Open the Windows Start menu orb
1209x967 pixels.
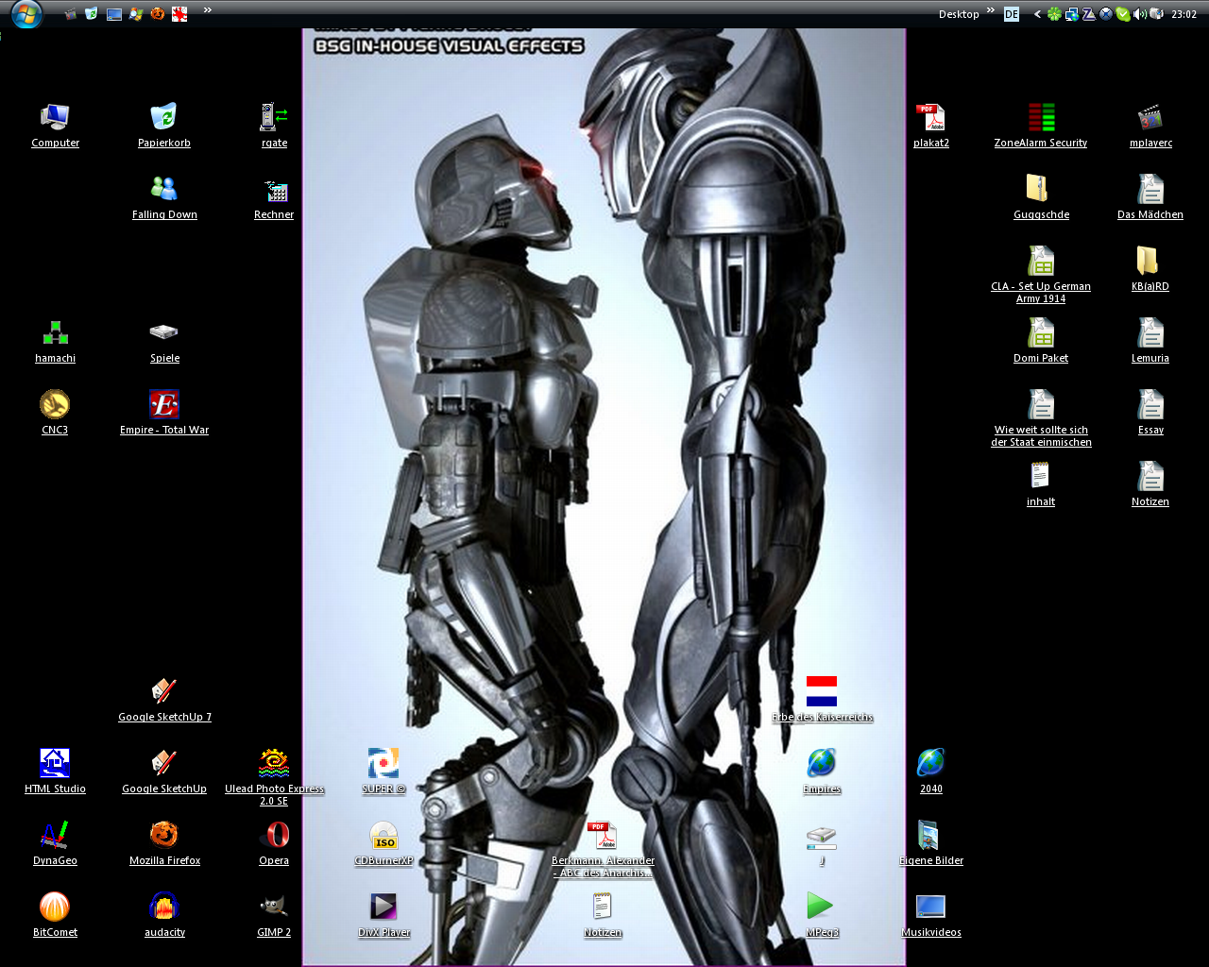(x=26, y=14)
